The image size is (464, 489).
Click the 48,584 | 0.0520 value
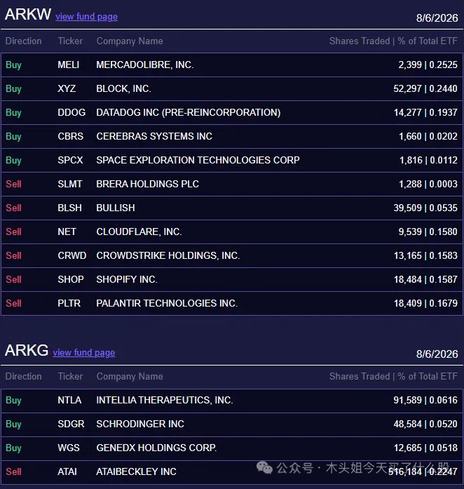pyautogui.click(x=425, y=424)
